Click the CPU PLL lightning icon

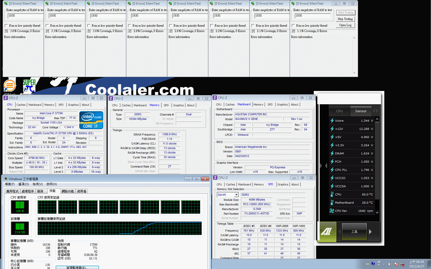332,170
